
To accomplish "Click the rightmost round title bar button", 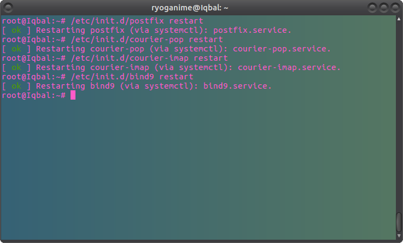I will (395, 8).
